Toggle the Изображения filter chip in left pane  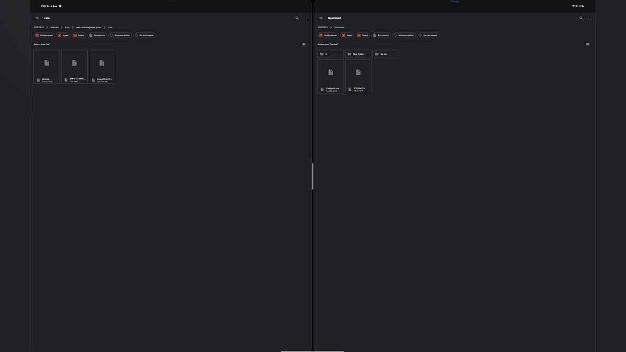click(x=44, y=35)
